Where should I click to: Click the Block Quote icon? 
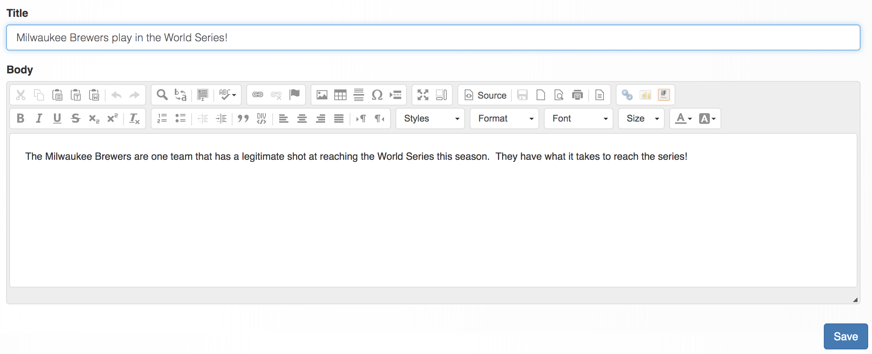pos(243,119)
